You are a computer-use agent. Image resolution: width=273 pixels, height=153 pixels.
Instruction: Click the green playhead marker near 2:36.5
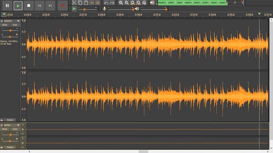tap(259, 14)
